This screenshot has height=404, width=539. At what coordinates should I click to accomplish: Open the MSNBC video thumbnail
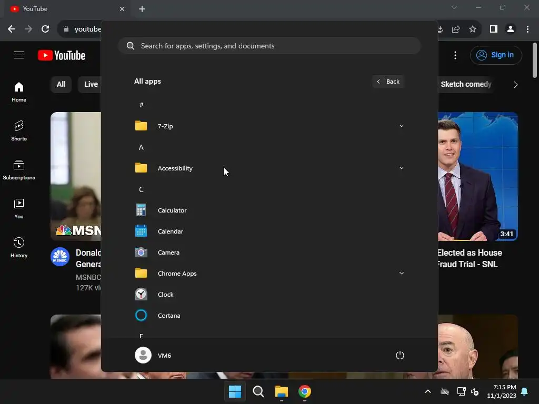click(x=76, y=176)
